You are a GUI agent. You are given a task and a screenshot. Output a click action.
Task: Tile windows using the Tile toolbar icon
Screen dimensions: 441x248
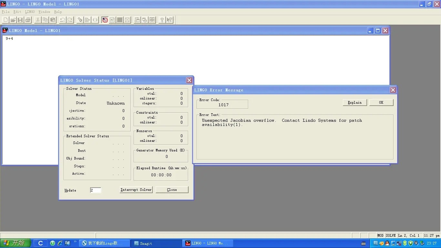(152, 20)
